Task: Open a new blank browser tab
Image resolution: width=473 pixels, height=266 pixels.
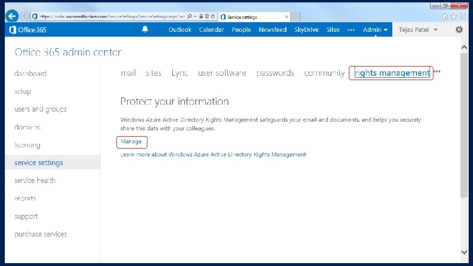Action: (x=296, y=17)
